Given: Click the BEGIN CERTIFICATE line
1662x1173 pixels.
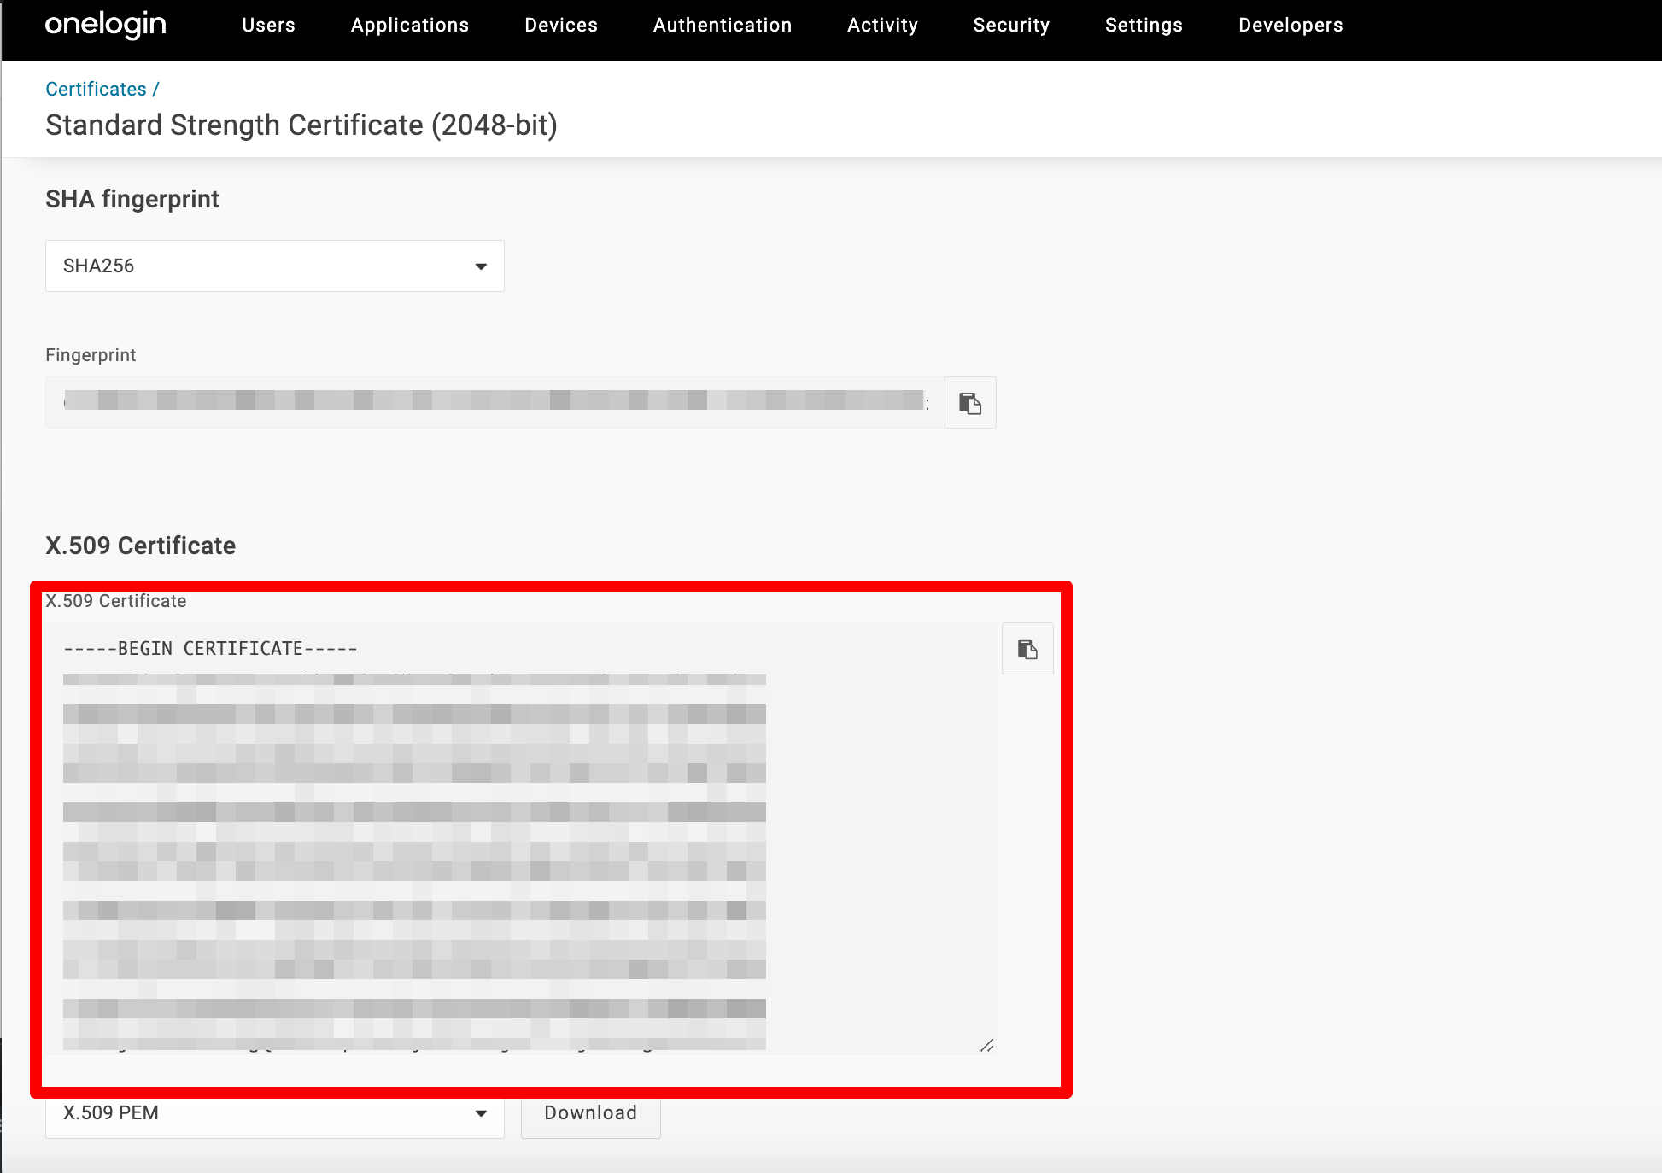Looking at the screenshot, I should point(210,649).
